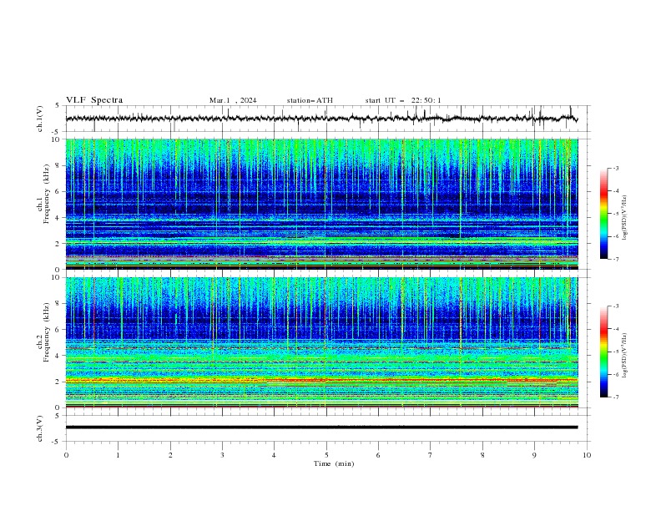
Task: Click inside the ch.2 spectrogram panel
Action: point(321,342)
